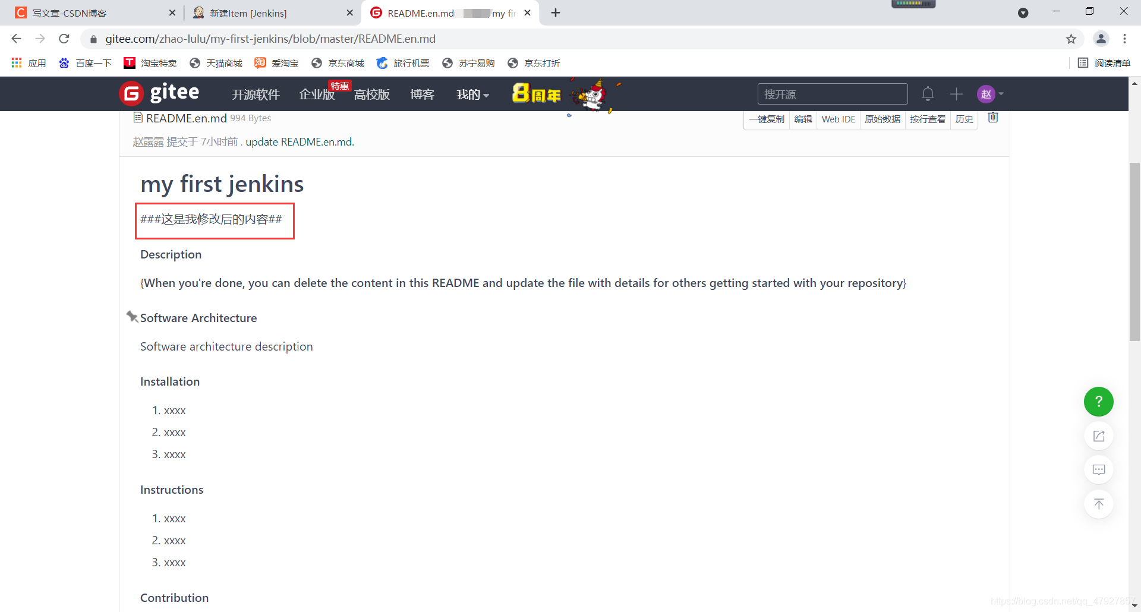Screen dimensions: 1141x612
Task: Open the 历史 history button
Action: click(964, 119)
